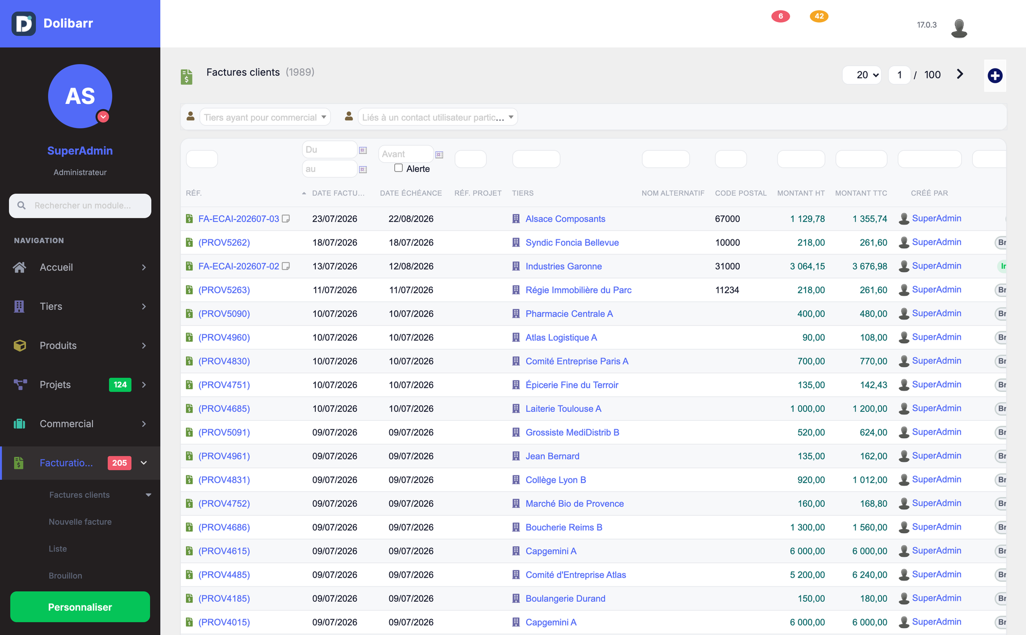The height and width of the screenshot is (635, 1026).
Task: Click the salesperson filter person icon
Action: coord(191,116)
